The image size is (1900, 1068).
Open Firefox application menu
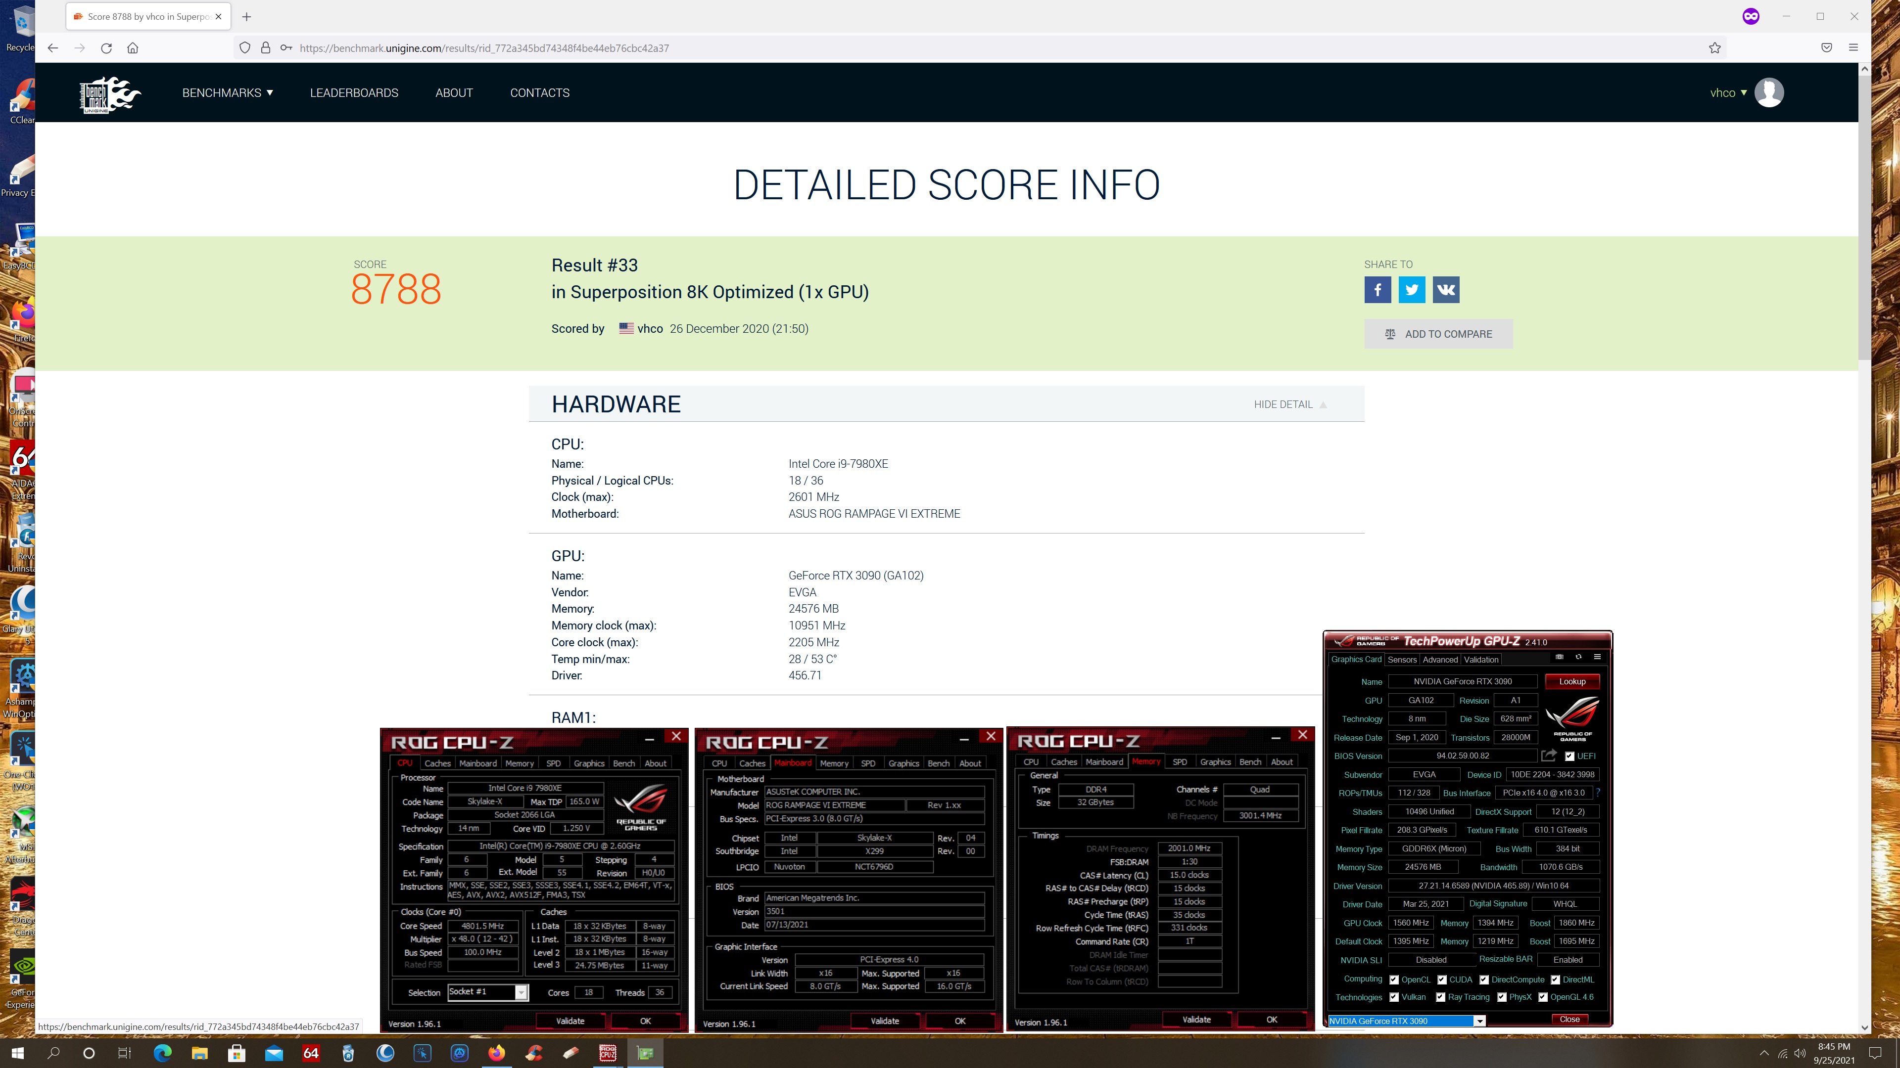(x=1853, y=48)
